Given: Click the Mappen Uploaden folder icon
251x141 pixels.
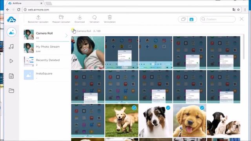Looking at the screenshot, I should [61, 17].
